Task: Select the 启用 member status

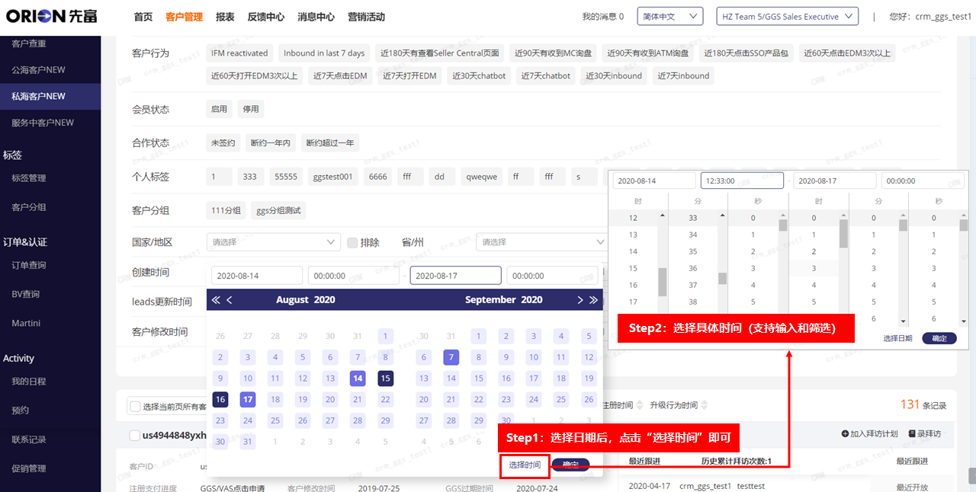Action: click(219, 109)
